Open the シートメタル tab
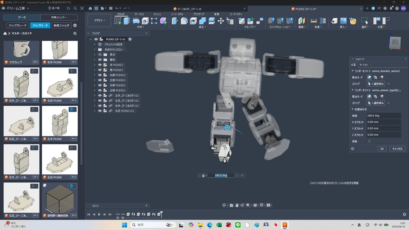 coord(177,14)
